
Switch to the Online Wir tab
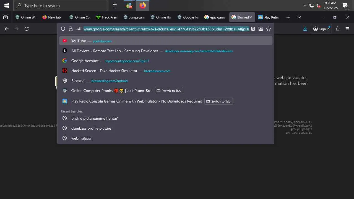click(26, 17)
